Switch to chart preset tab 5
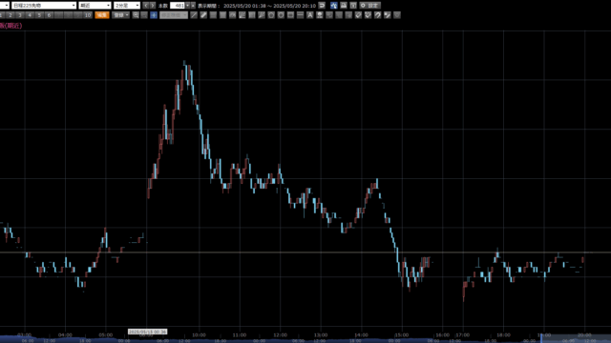This screenshot has width=611, height=343. (x=39, y=15)
